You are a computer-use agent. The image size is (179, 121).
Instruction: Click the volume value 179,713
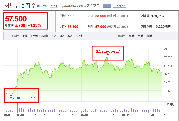click(x=157, y=16)
